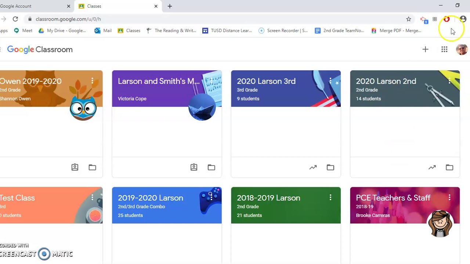Open gradebook trend icon for 2020 Larson 2nd
The height and width of the screenshot is (264, 470).
[432, 167]
